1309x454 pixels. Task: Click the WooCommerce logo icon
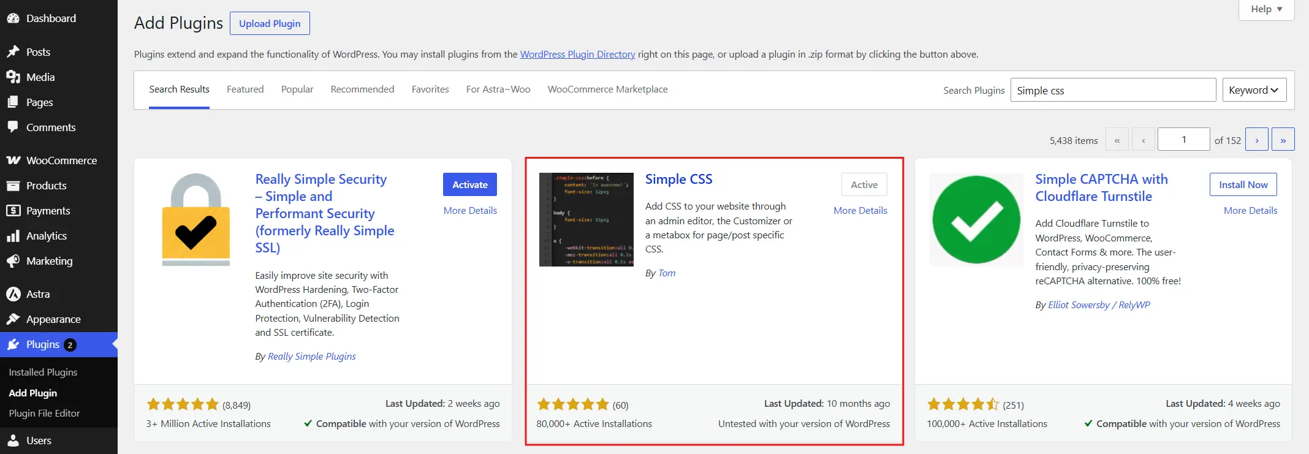pos(13,161)
